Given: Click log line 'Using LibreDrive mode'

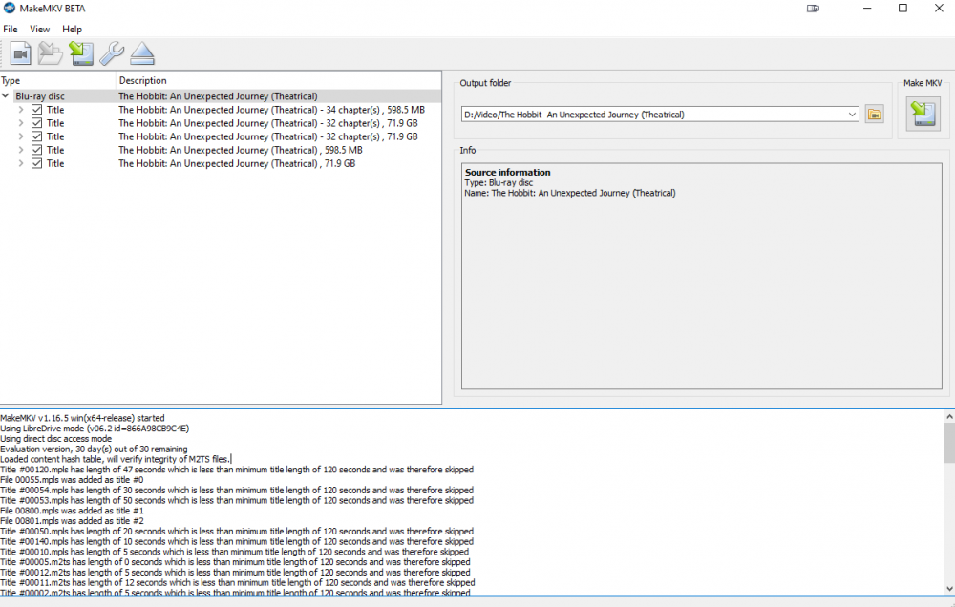Looking at the screenshot, I should pos(95,429).
